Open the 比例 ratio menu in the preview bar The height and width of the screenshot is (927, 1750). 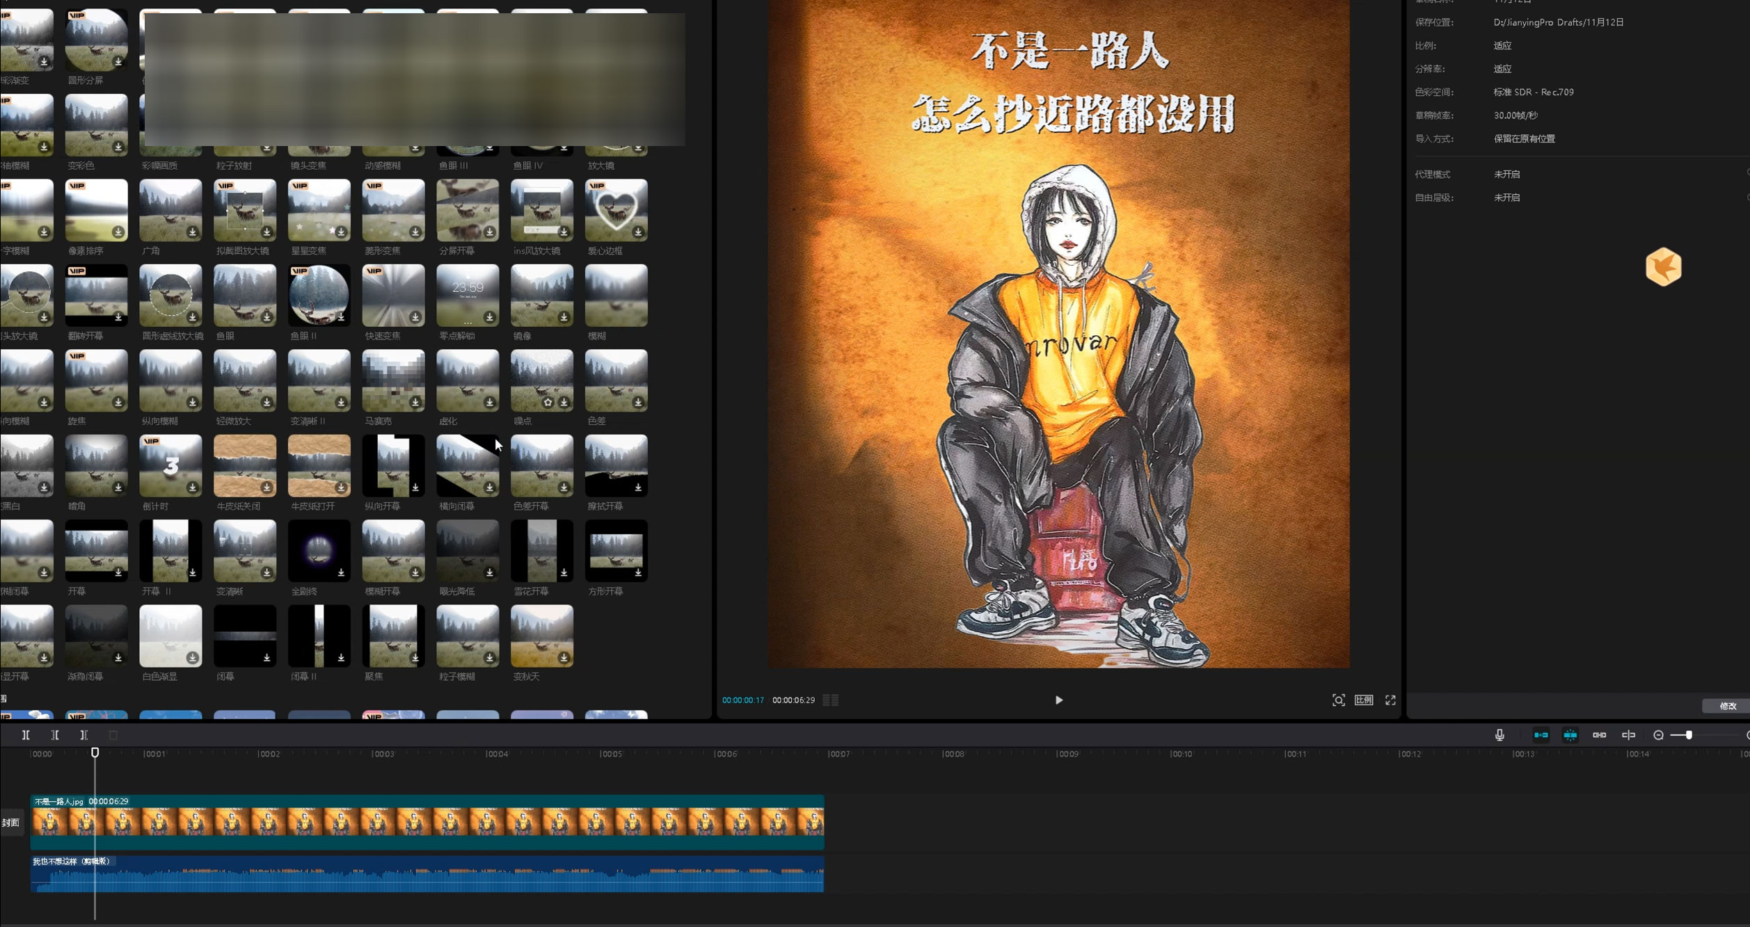coord(1364,700)
